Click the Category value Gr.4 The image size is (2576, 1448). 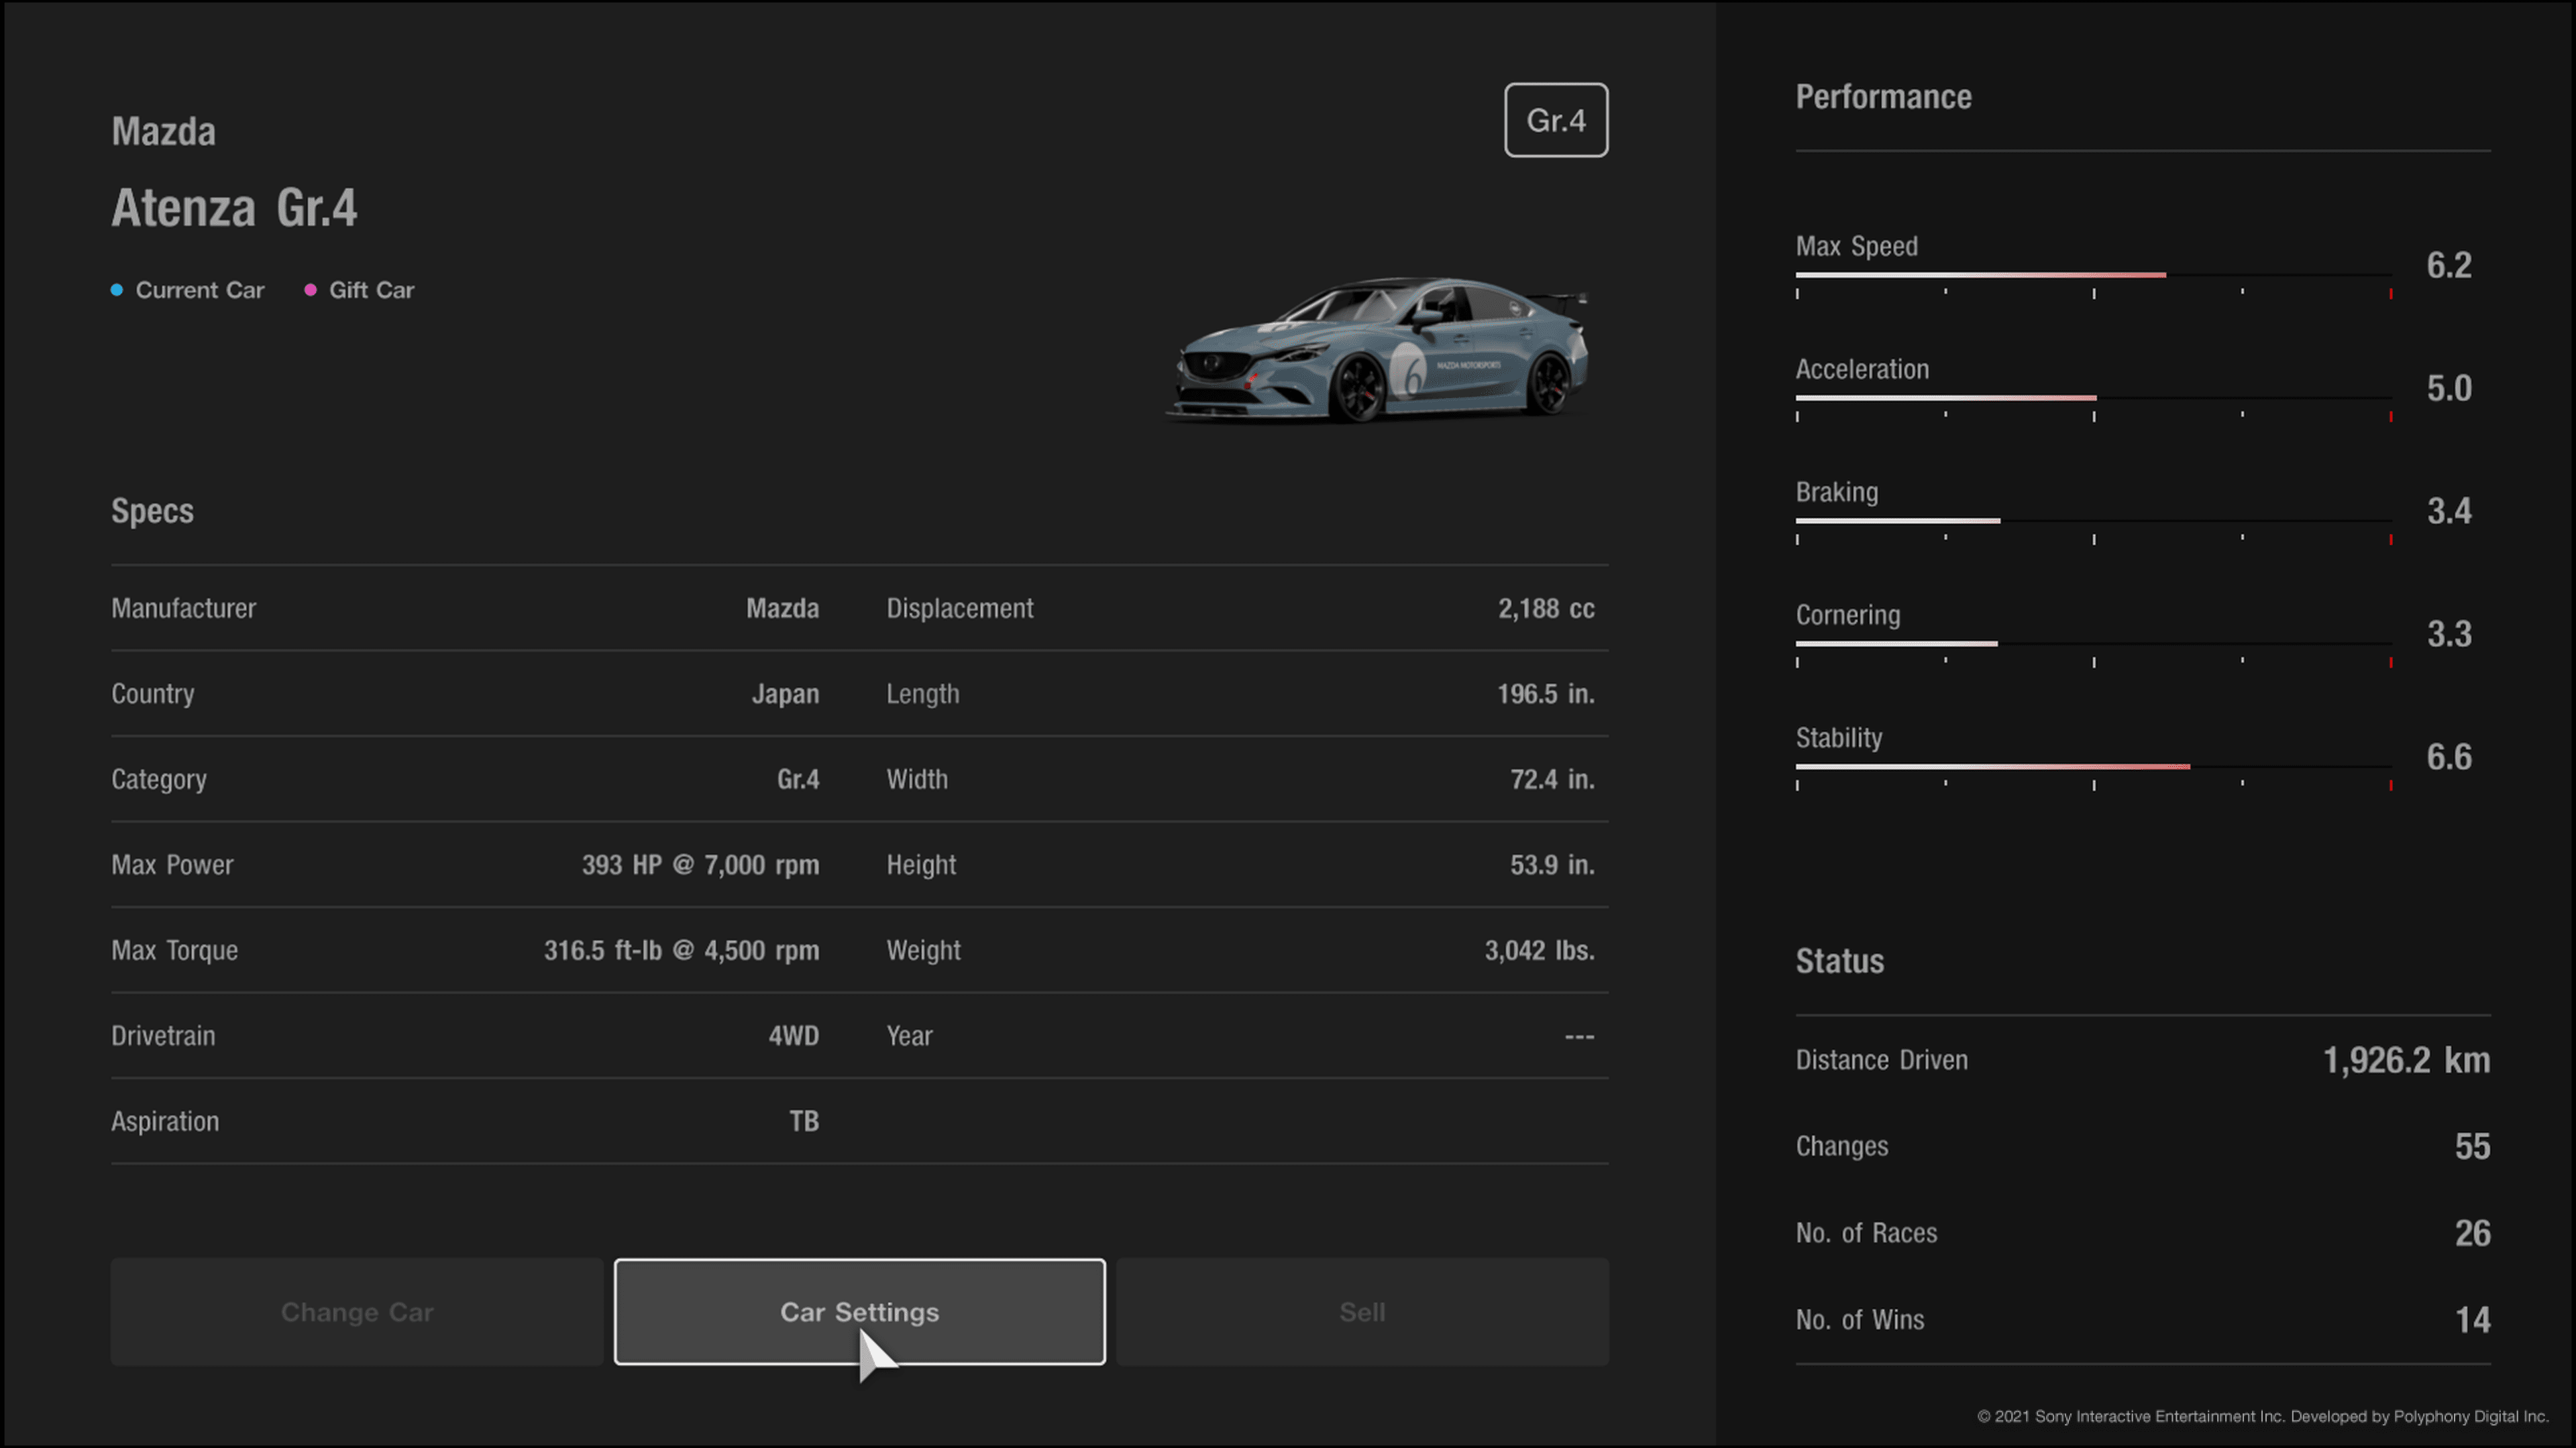798,780
